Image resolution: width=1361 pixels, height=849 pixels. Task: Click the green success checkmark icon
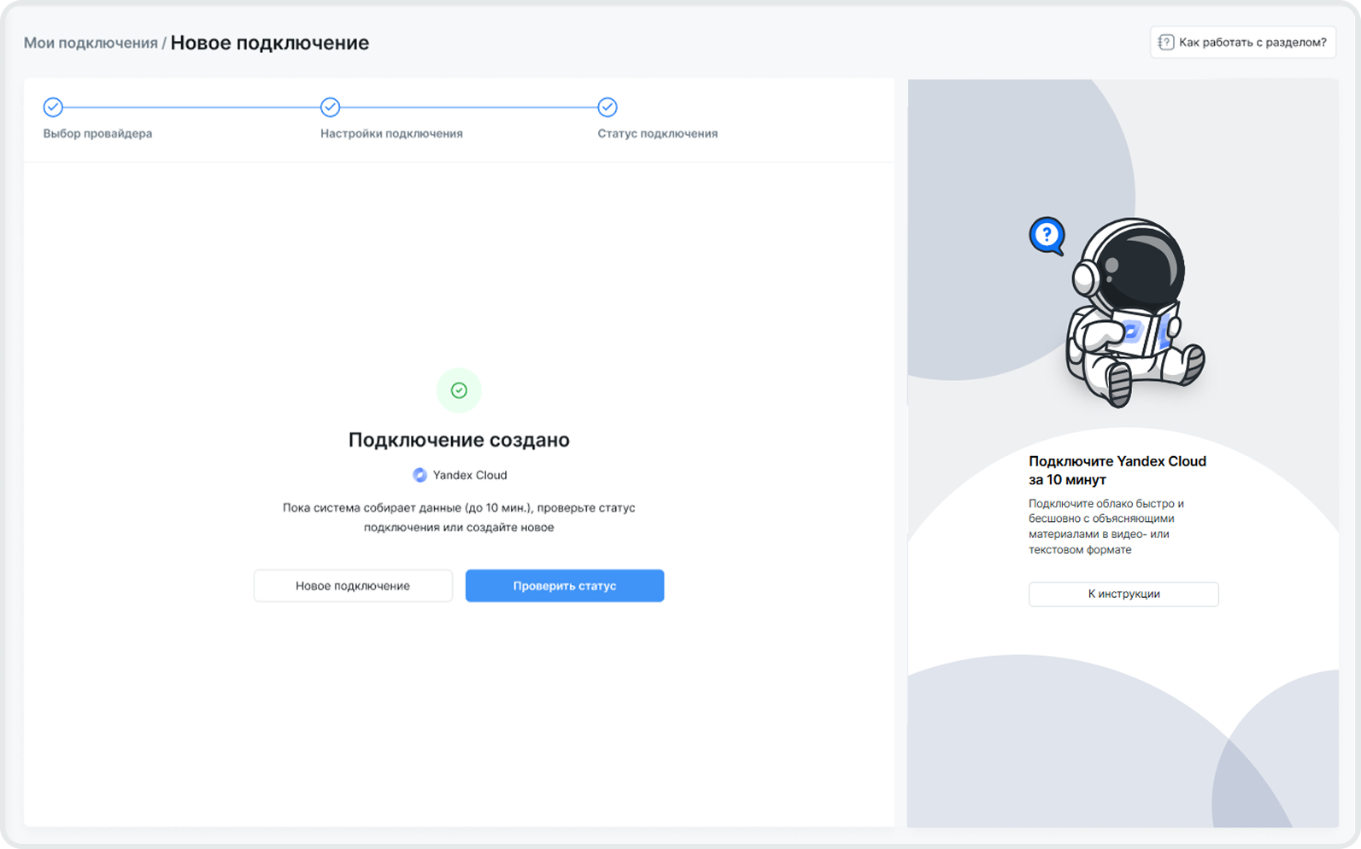459,390
